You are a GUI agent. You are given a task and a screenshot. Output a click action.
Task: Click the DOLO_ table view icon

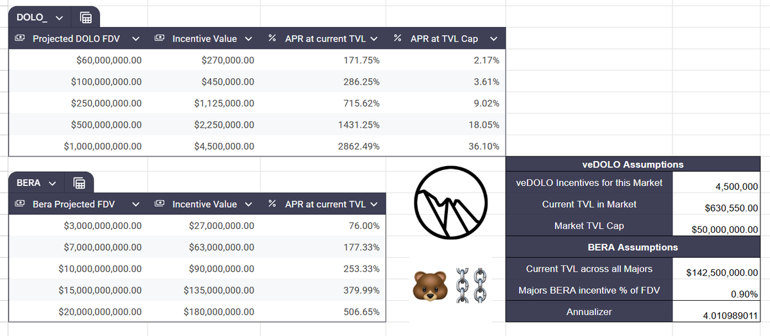click(x=85, y=17)
